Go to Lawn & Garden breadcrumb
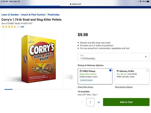The height and width of the screenshot is (113, 151). [10, 15]
